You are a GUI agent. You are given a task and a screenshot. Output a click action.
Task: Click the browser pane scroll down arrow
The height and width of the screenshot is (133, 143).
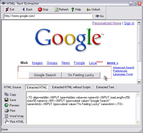(139, 82)
